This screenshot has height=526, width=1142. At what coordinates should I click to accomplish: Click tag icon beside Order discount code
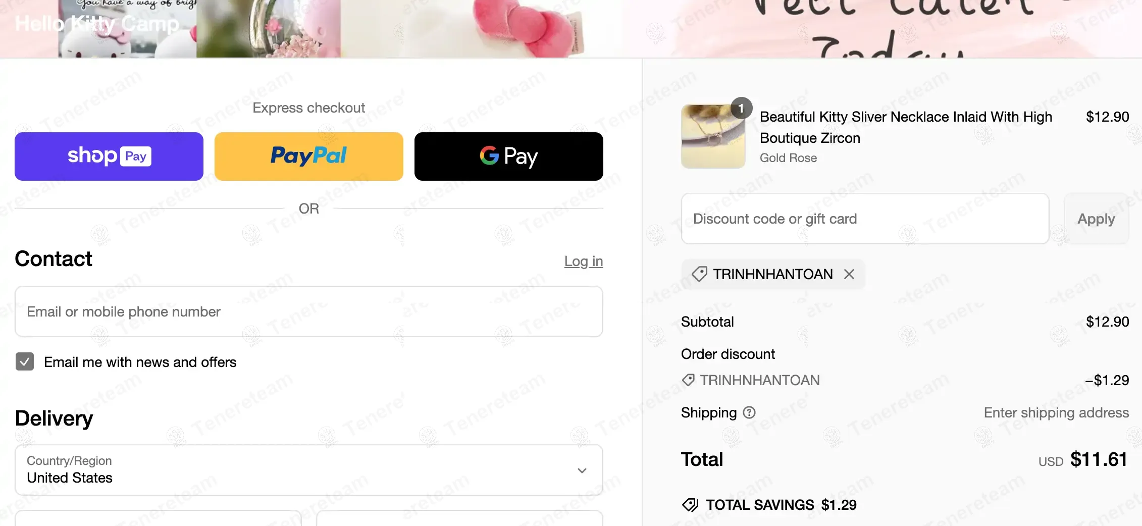point(688,380)
